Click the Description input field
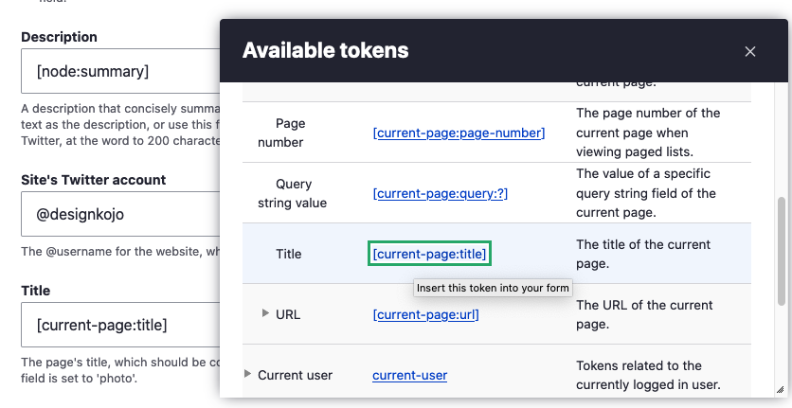 tap(120, 71)
